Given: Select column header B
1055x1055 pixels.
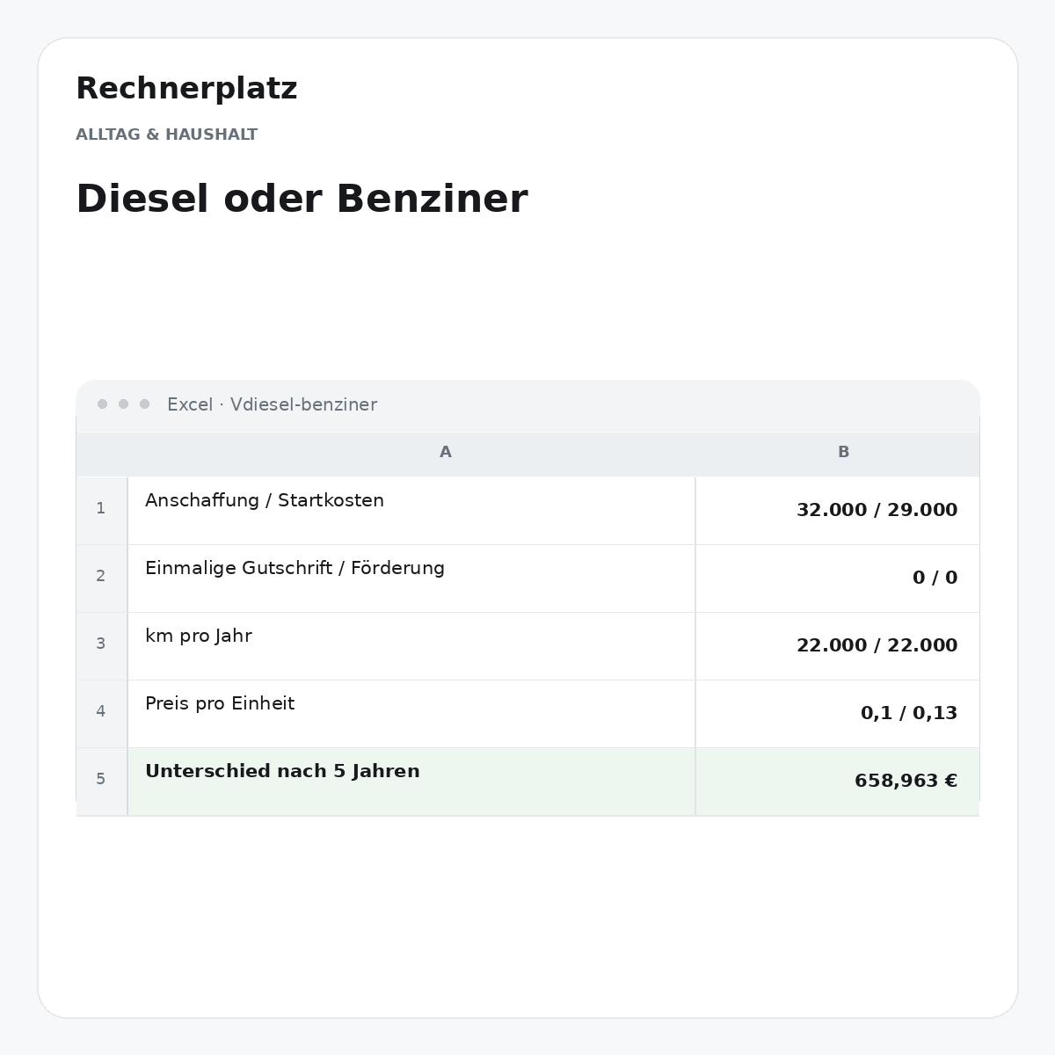Looking at the screenshot, I should (843, 452).
